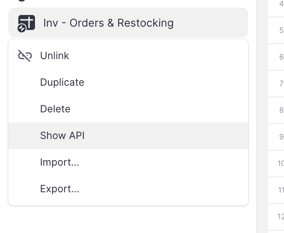Image resolution: width=284 pixels, height=233 pixels.
Task: Choose Delete in the context menu
Action: (x=55, y=109)
